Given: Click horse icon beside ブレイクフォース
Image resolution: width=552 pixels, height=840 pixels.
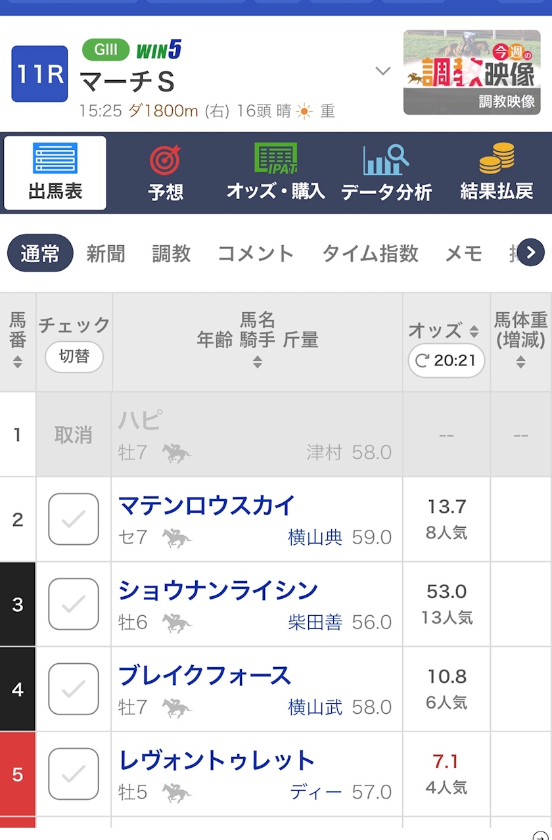Looking at the screenshot, I should (177, 708).
